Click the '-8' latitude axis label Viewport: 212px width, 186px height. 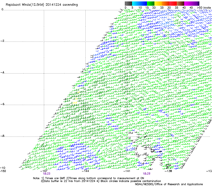(x=2, y=136)
